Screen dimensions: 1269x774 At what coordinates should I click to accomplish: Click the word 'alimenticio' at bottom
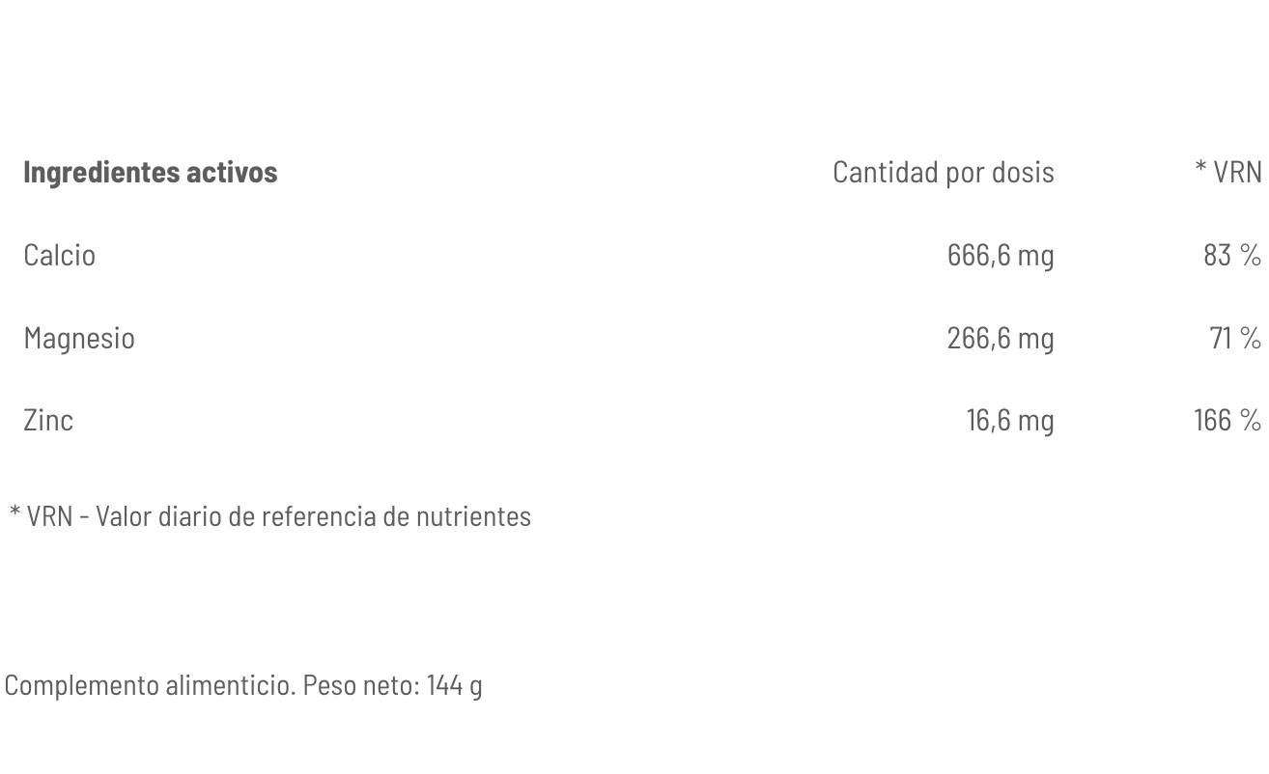[230, 686]
